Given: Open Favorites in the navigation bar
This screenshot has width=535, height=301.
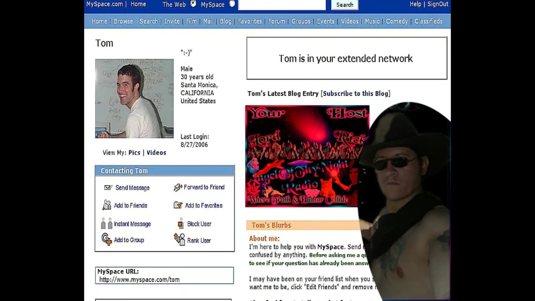Looking at the screenshot, I should (250, 21).
